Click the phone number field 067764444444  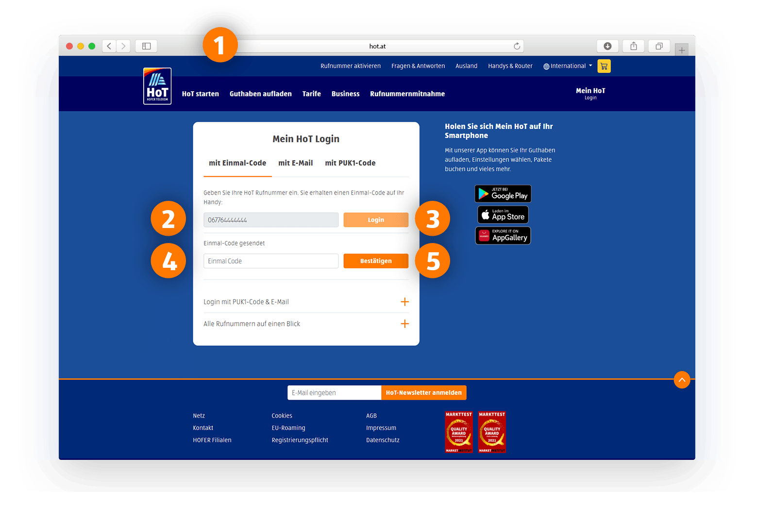[x=271, y=220]
